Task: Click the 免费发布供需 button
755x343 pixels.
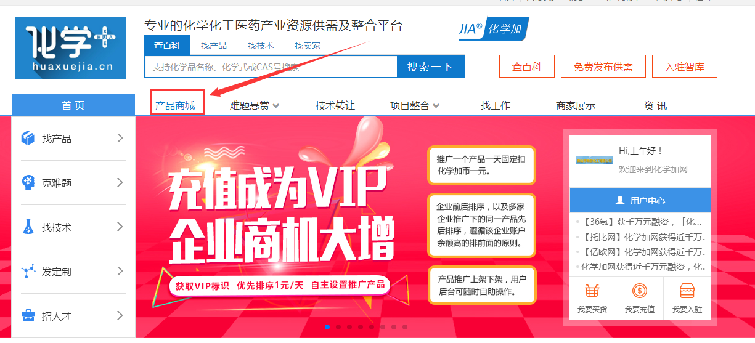Action: 603,67
